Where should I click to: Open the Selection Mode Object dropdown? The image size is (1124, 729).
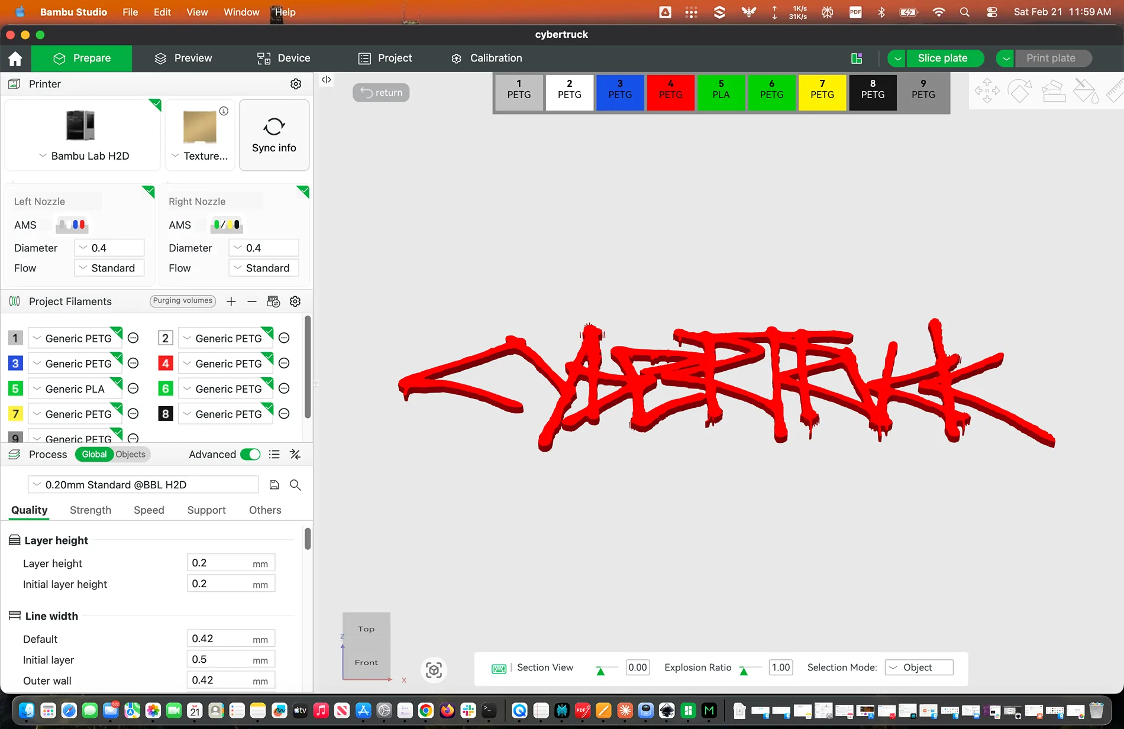pyautogui.click(x=919, y=668)
